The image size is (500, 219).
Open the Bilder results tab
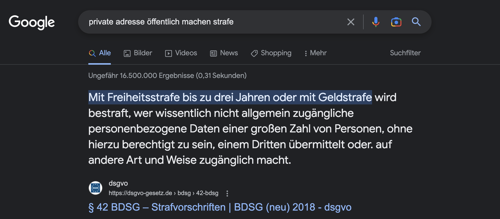pyautogui.click(x=138, y=53)
